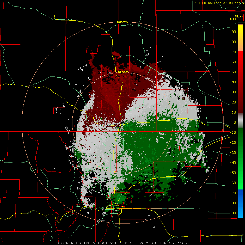Click the -30 value on the color scale
245x245 pixels.
point(233,153)
